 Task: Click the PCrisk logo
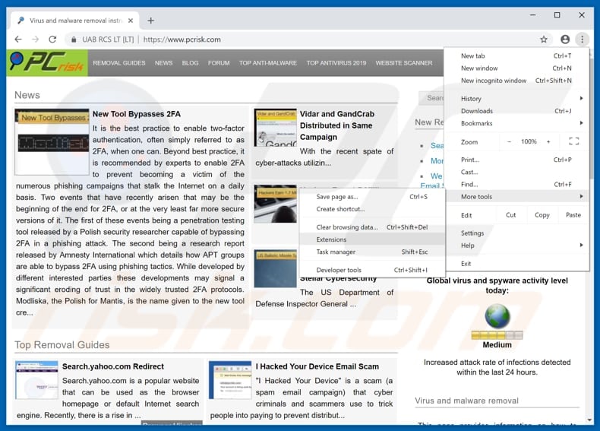click(47, 63)
